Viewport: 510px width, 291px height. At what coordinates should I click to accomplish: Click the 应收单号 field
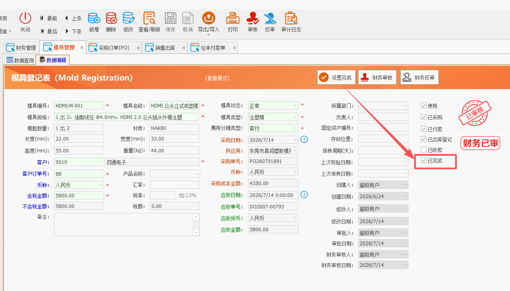[x=273, y=206]
